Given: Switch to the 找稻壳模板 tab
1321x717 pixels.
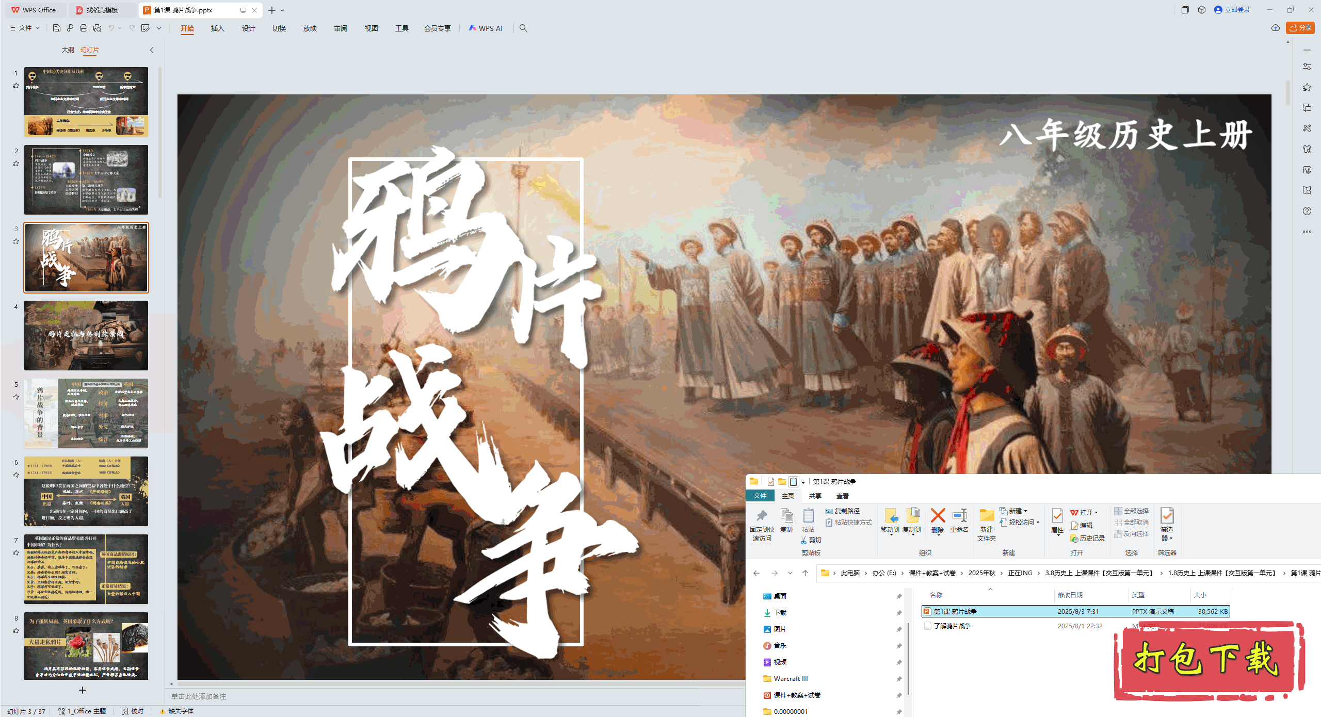Looking at the screenshot, I should (x=102, y=10).
